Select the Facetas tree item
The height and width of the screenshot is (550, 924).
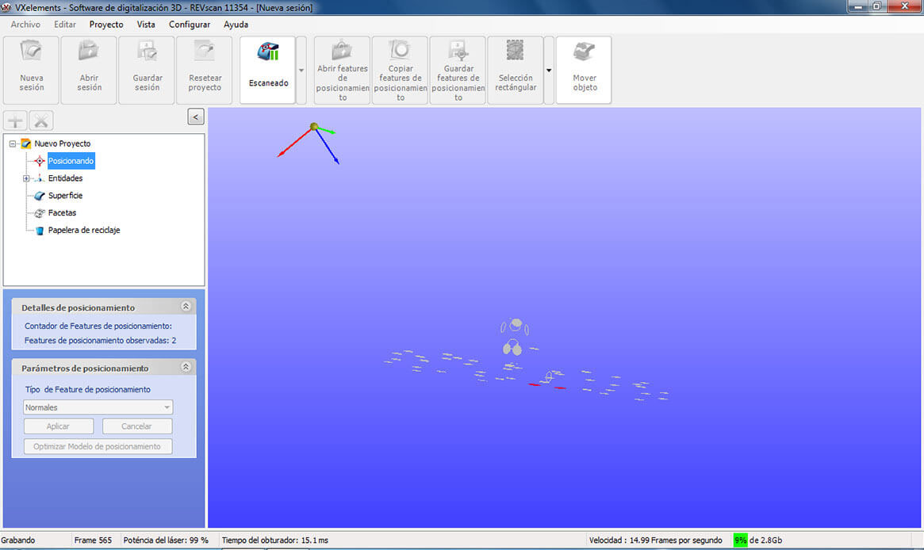click(62, 212)
